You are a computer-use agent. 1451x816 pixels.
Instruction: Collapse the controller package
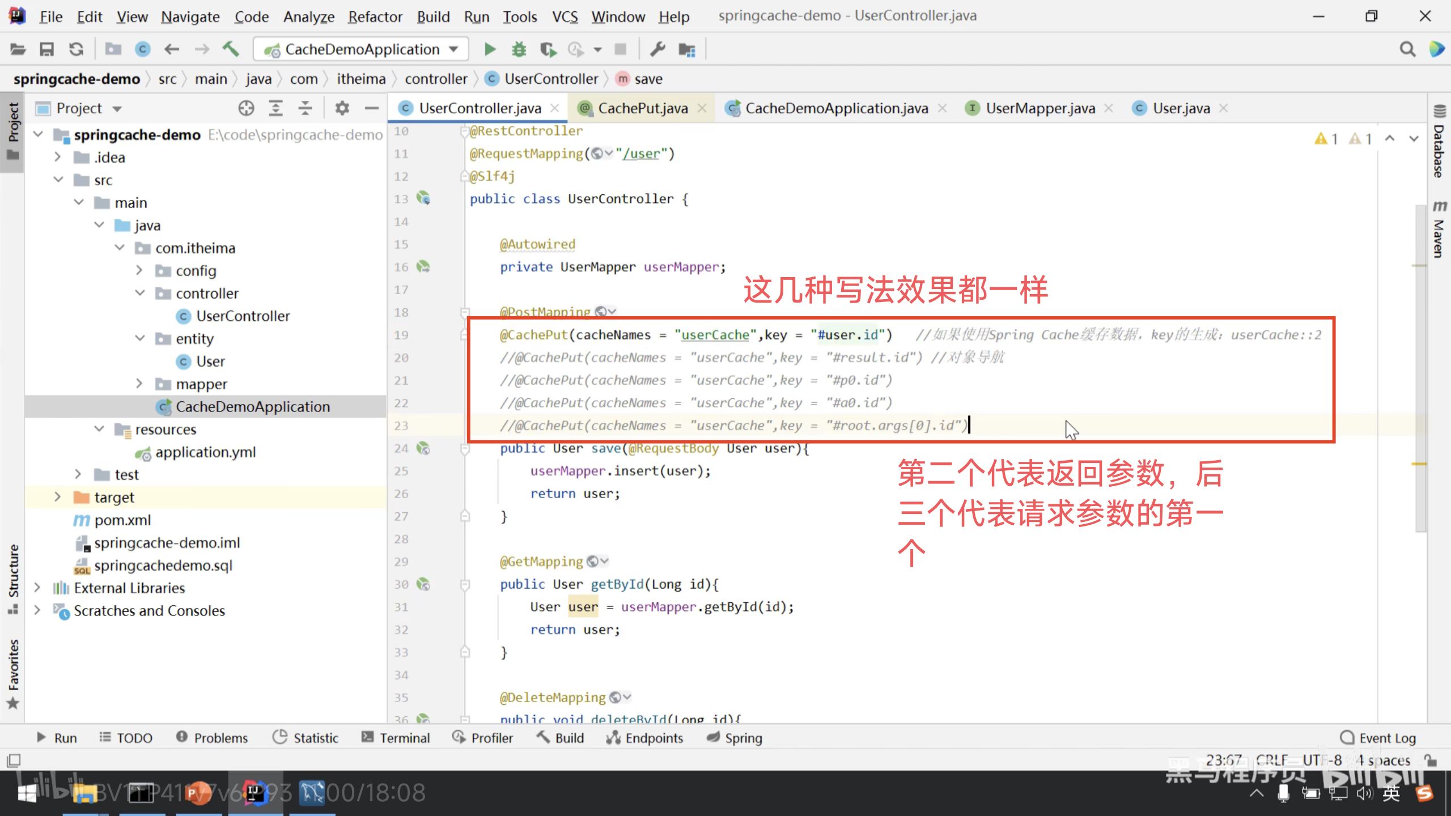pos(140,293)
